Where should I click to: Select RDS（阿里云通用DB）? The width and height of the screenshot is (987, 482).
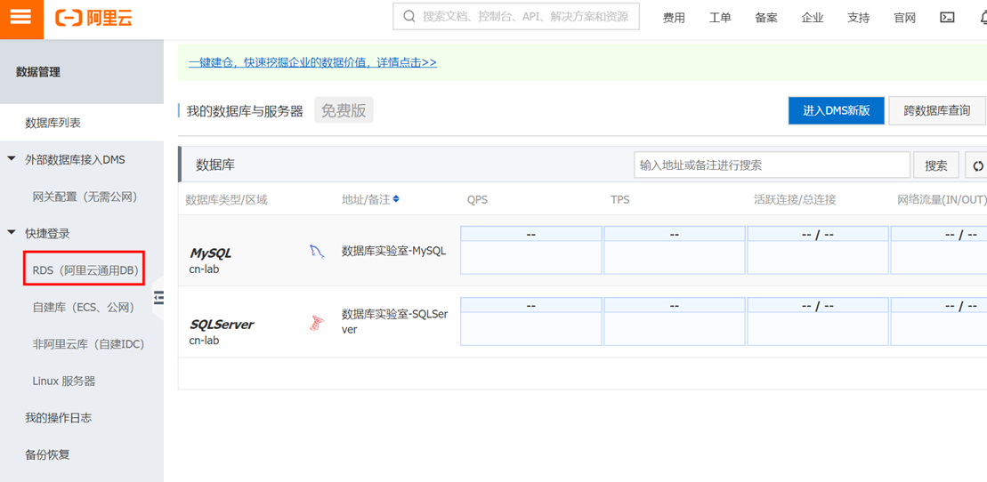pos(85,270)
